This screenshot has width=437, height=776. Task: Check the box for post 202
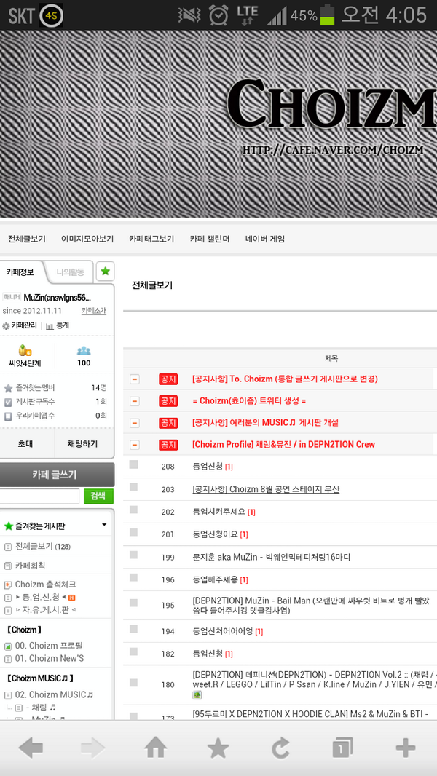133,510
